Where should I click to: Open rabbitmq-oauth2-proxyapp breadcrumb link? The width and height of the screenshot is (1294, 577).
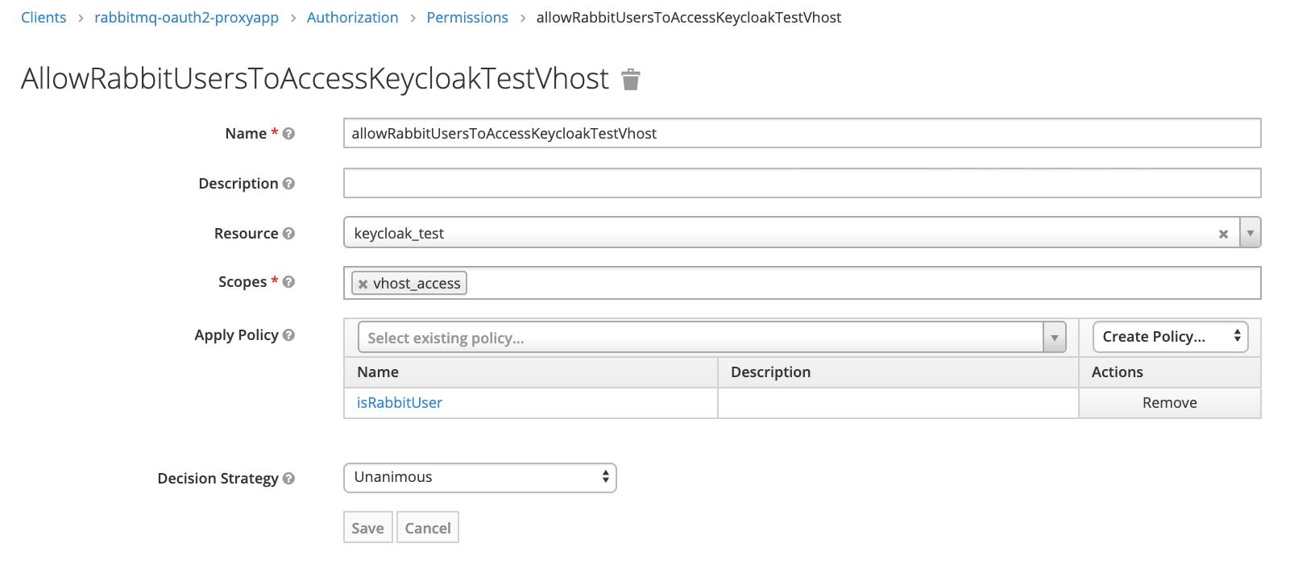click(x=186, y=18)
